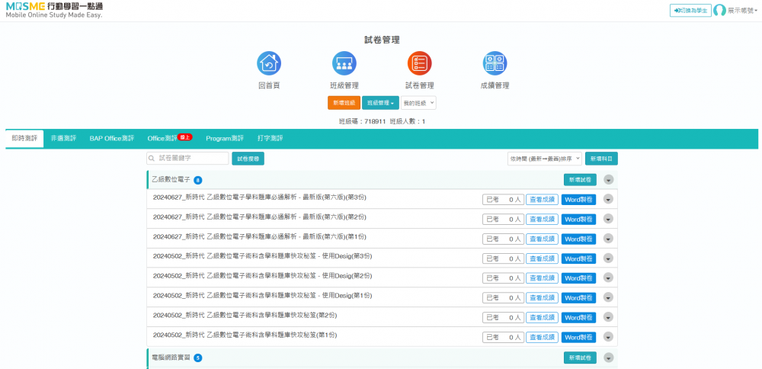Click the 回首頁 home icon
The height and width of the screenshot is (369, 762).
(x=269, y=63)
